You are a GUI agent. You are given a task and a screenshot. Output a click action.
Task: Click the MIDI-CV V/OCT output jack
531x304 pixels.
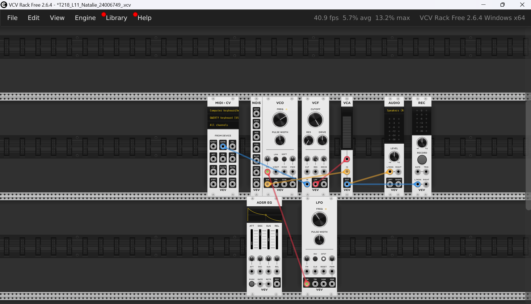[x=213, y=146]
